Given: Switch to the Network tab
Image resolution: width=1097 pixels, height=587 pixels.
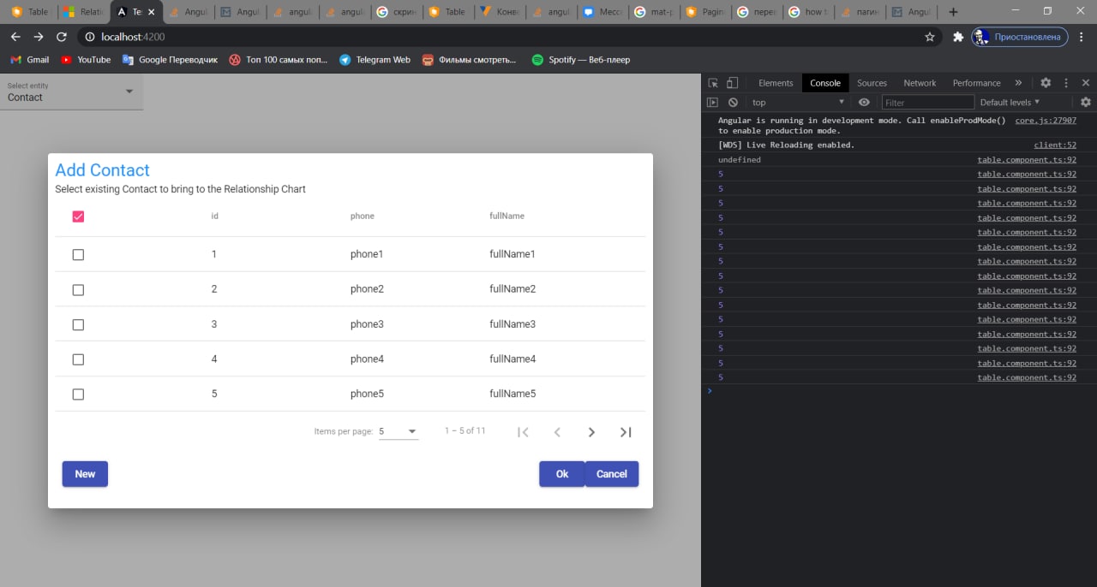Looking at the screenshot, I should (x=920, y=83).
